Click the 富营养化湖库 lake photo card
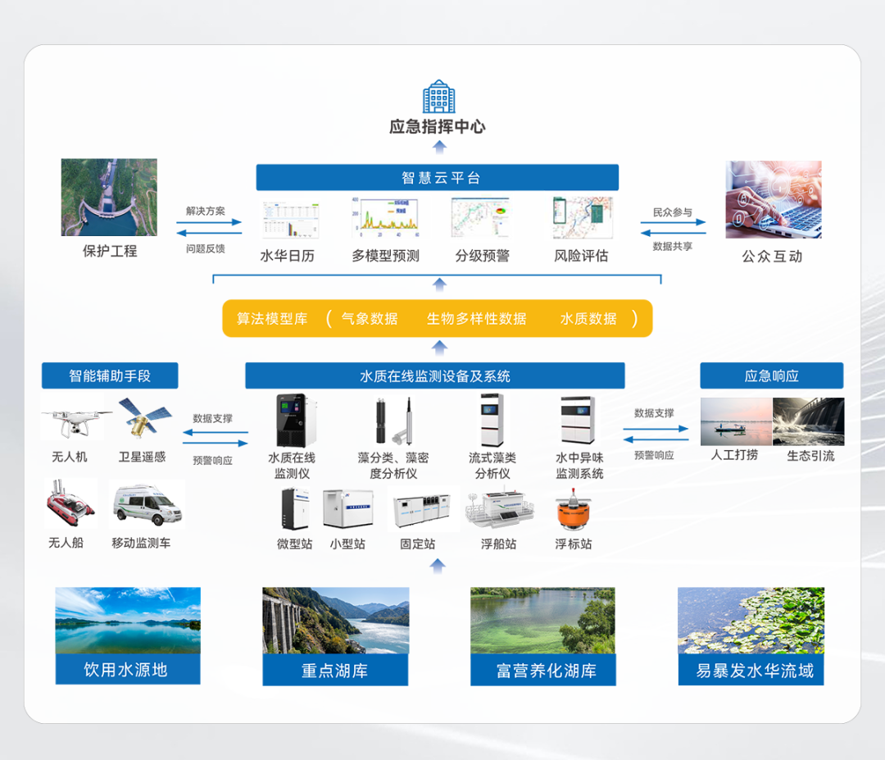885x760 pixels. 542,636
